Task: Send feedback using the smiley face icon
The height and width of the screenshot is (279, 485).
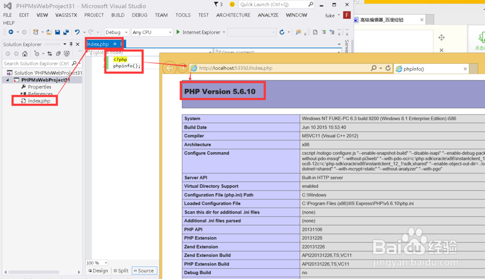Action: [x=232, y=4]
